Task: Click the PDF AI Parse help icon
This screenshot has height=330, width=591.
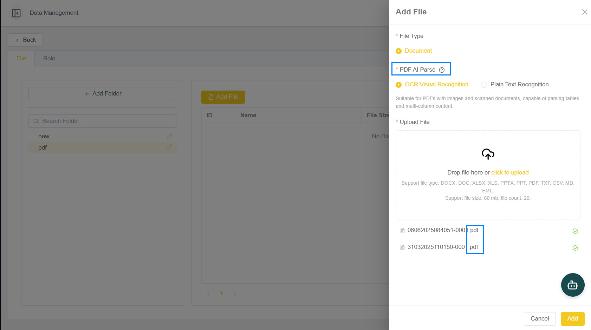Action: [442, 70]
